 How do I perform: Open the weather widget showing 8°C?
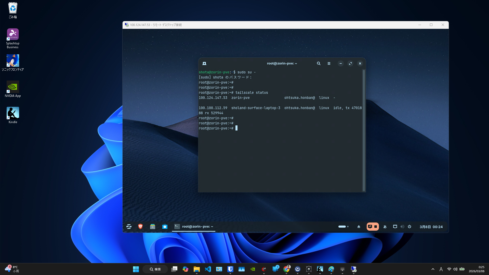[12, 269]
